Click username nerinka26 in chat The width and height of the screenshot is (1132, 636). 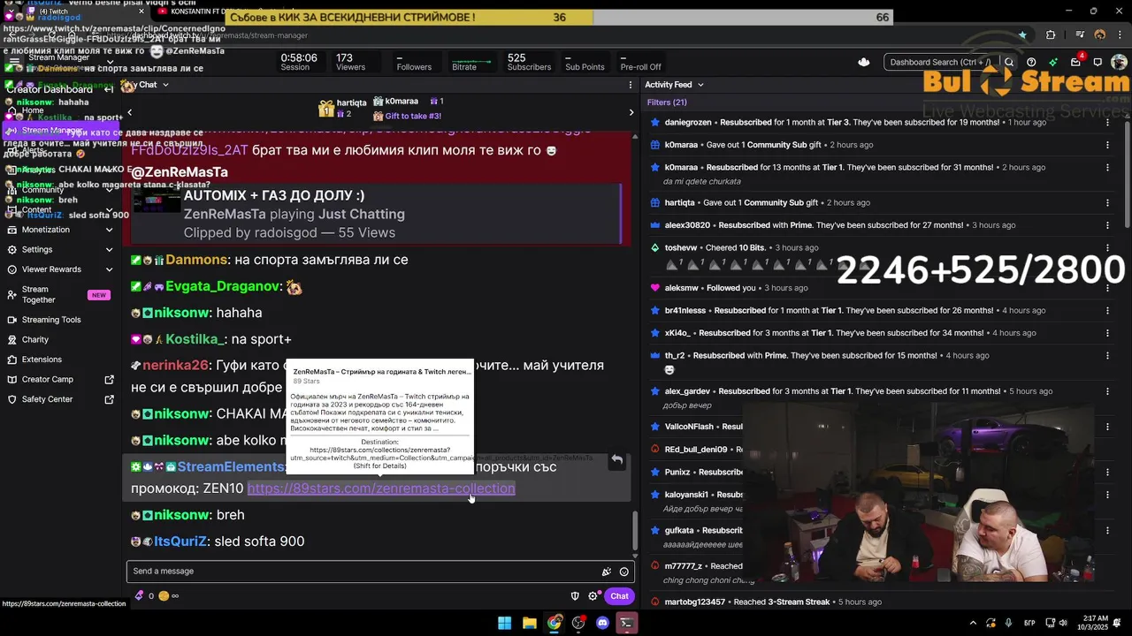[175, 365]
